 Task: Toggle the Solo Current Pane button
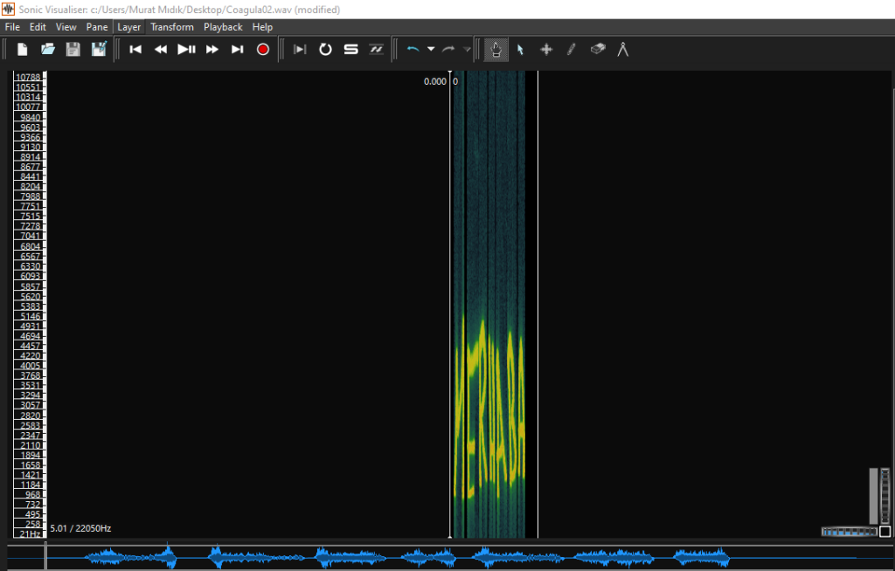click(x=350, y=50)
